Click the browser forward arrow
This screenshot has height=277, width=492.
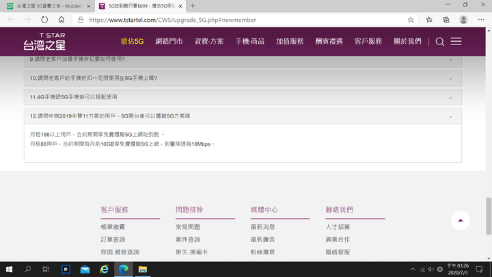point(27,20)
